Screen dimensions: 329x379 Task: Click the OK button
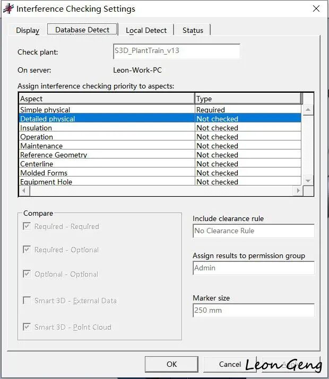click(171, 364)
